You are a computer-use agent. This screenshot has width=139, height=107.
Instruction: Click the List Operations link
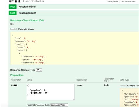[x=128, y=1]
